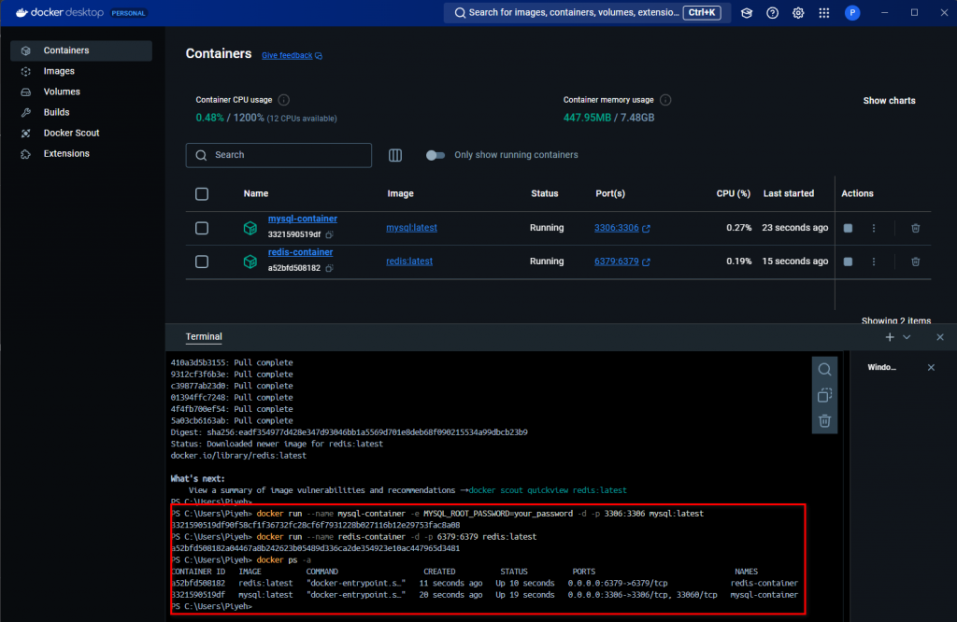Screen dimensions: 957x622
Task: Clear the terminal with trash icon
Action: tap(824, 421)
